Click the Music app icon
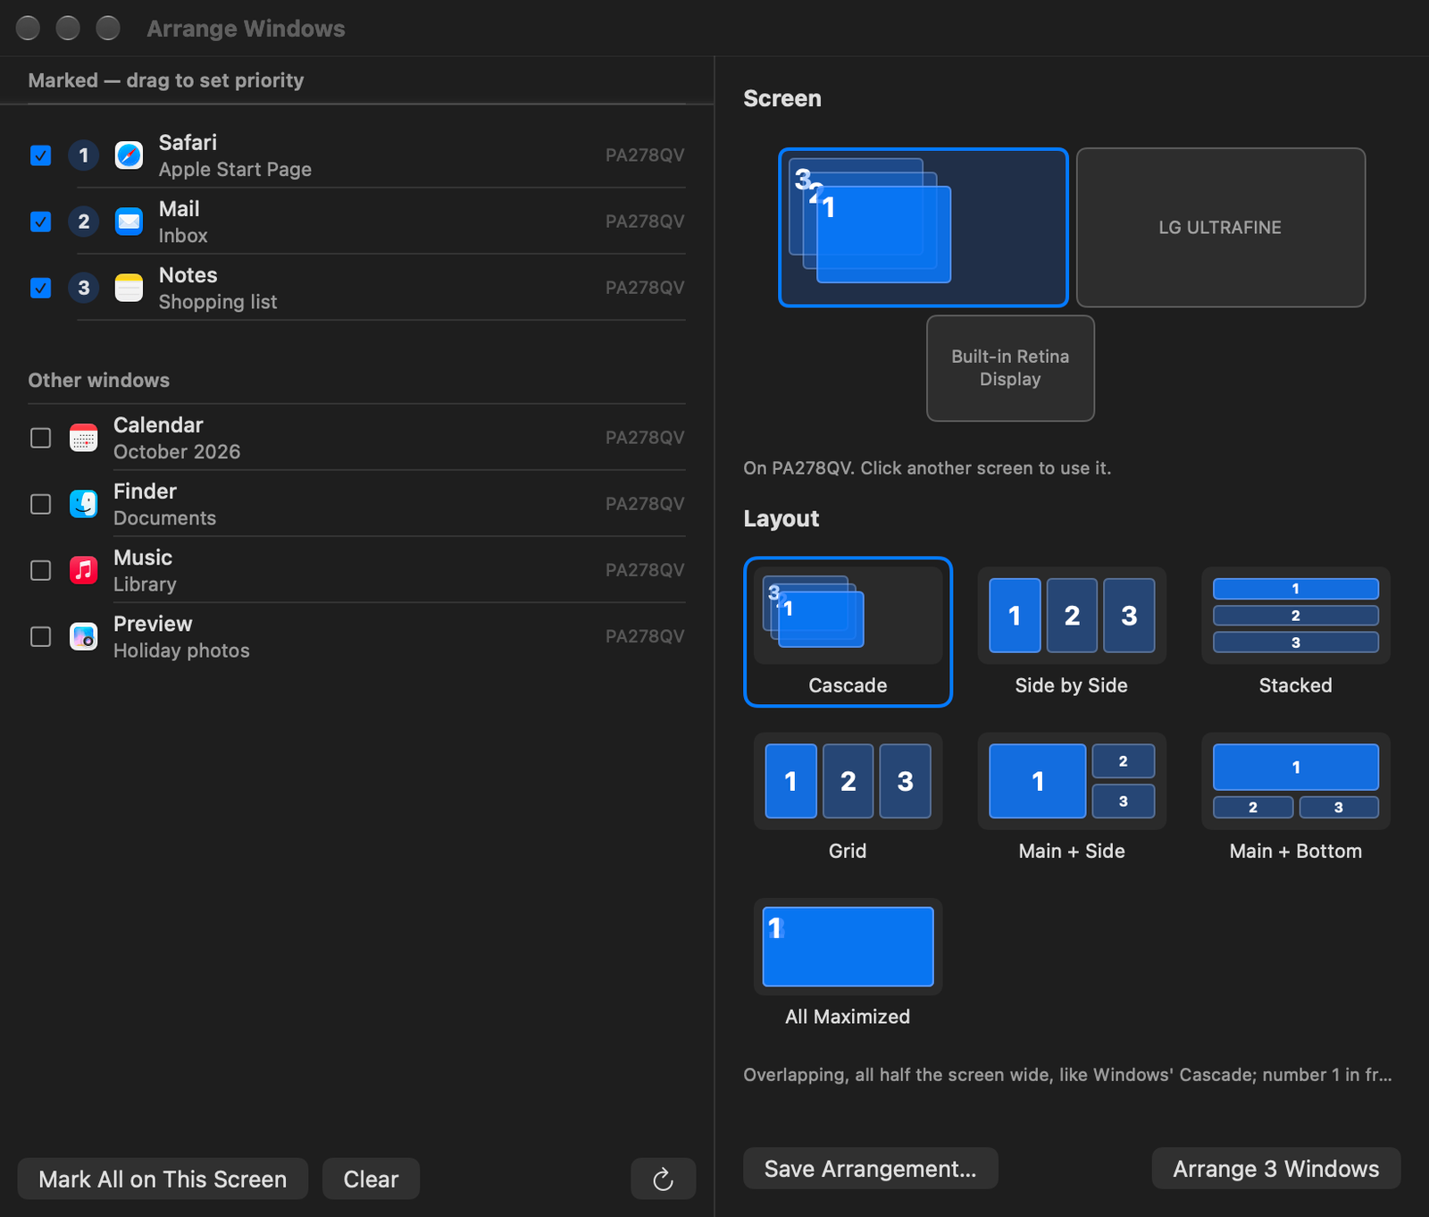1429x1217 pixels. (84, 570)
